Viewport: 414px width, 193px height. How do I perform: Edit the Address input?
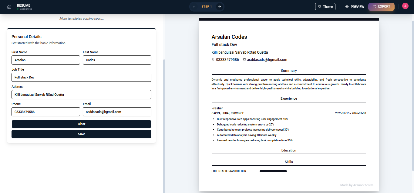pyautogui.click(x=81, y=95)
